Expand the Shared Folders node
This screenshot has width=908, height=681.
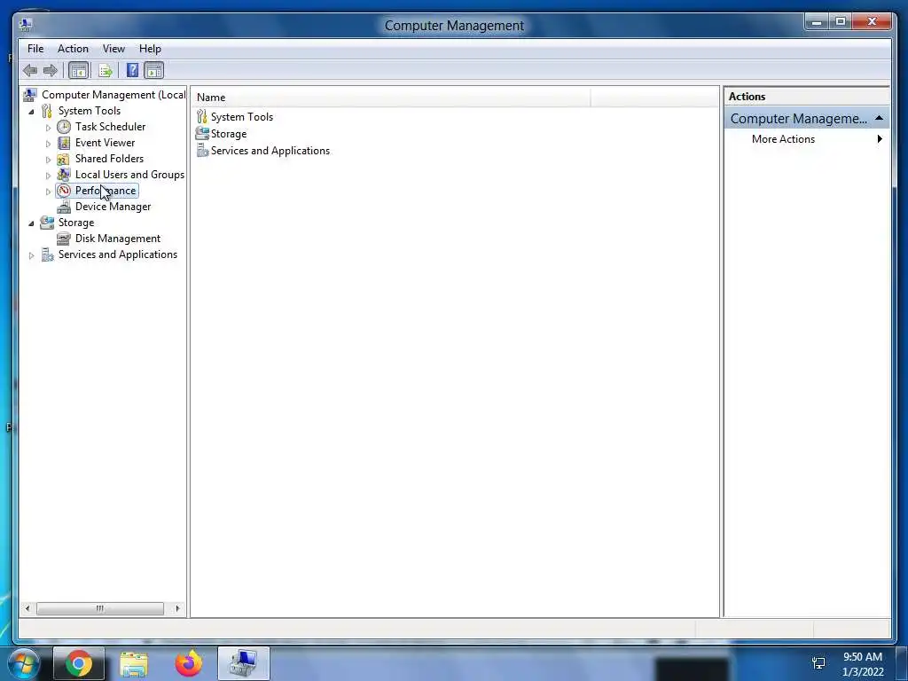pos(48,160)
